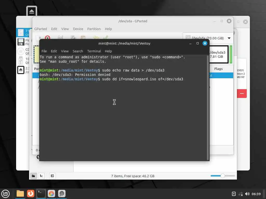Open the GParted menu
The image size is (266, 199).
[x=41, y=29]
